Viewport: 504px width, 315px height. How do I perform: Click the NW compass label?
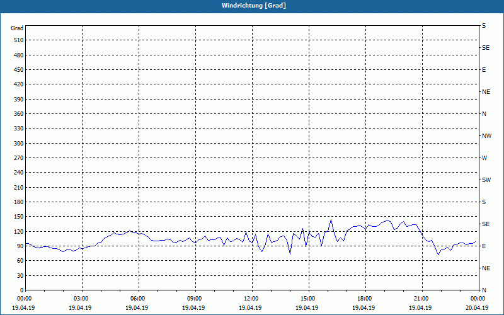pos(486,136)
